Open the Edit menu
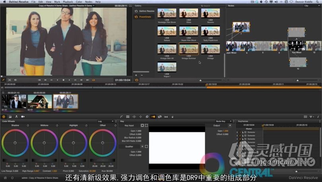 point(41,2)
